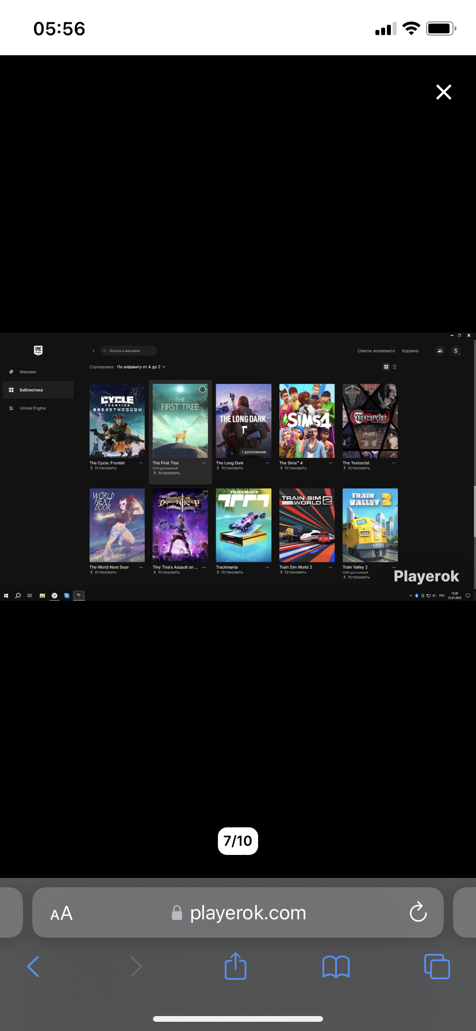
Task: Open the Trackmania cover art
Action: 244,525
